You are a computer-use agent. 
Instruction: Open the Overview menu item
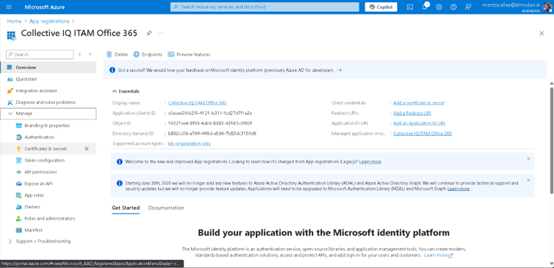click(48, 67)
